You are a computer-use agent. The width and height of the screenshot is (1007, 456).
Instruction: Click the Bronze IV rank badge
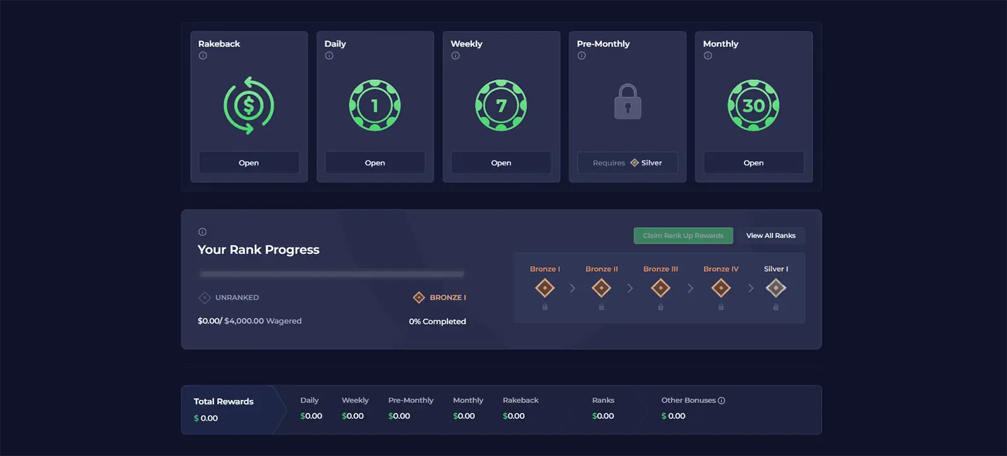coord(721,288)
